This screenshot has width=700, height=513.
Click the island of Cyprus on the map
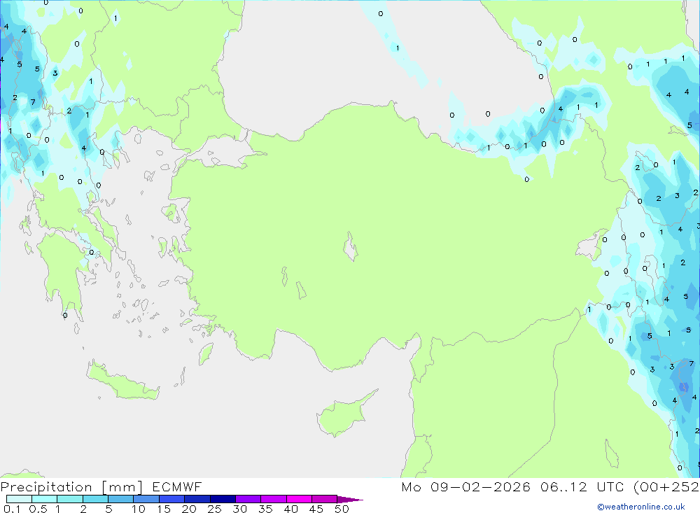tap(343, 415)
